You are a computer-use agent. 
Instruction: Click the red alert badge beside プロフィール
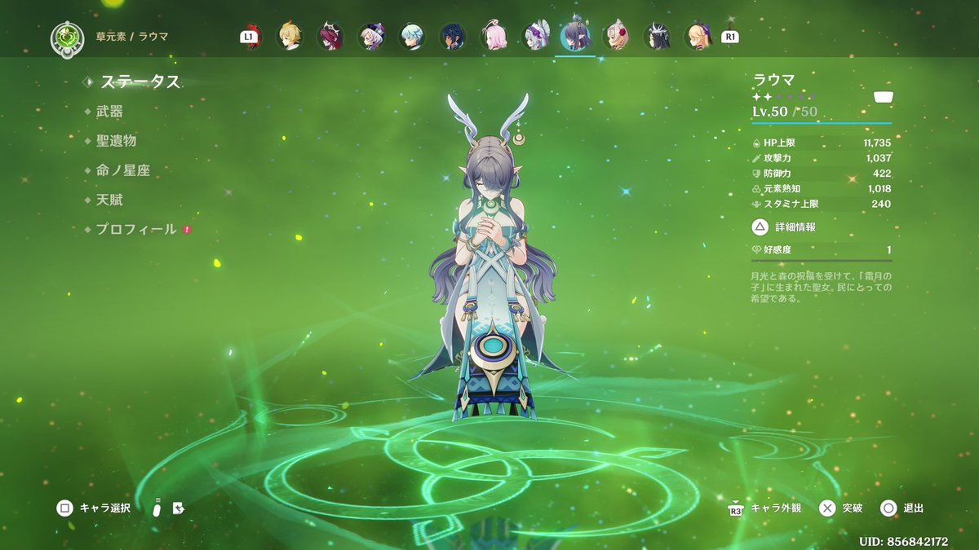click(187, 230)
